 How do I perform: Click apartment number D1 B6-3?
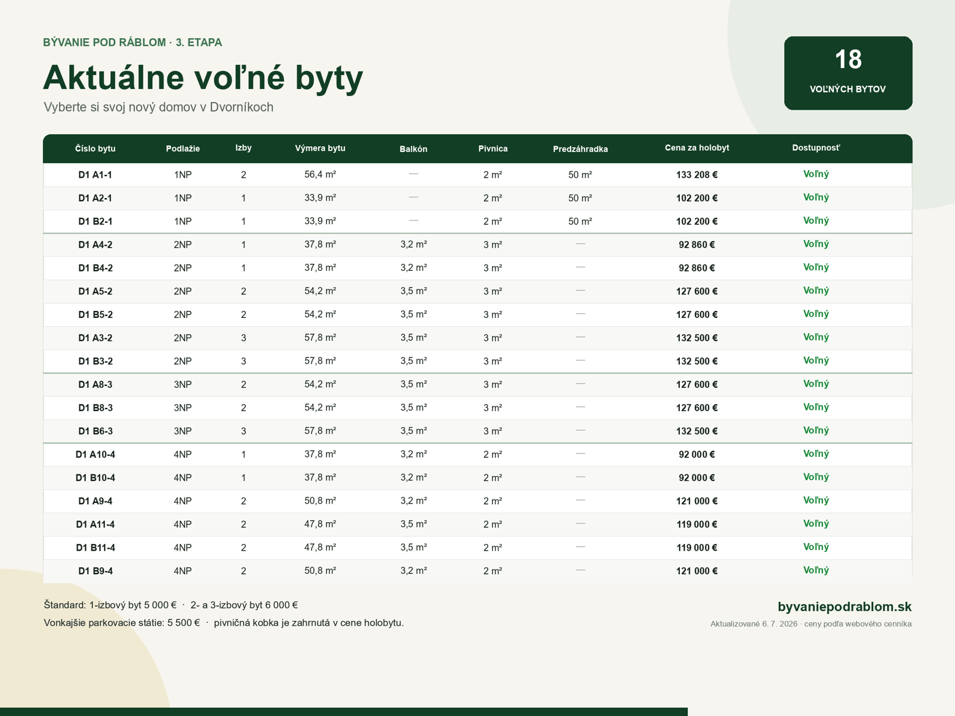(x=95, y=431)
